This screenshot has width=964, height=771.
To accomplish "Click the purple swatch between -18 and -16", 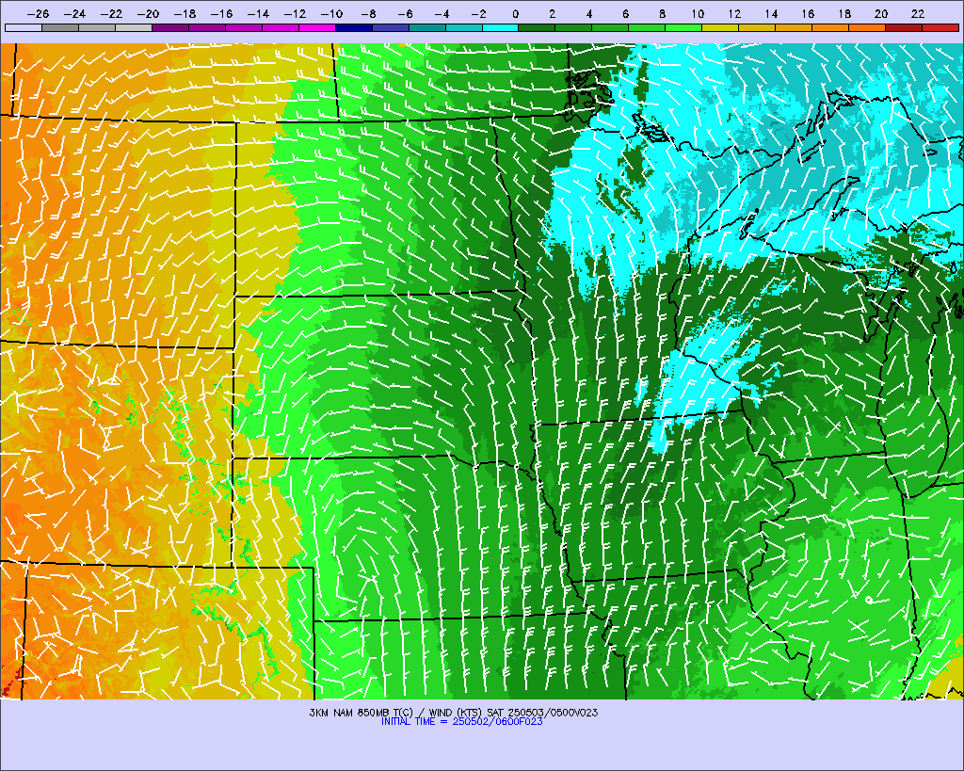I will pyautogui.click(x=207, y=27).
